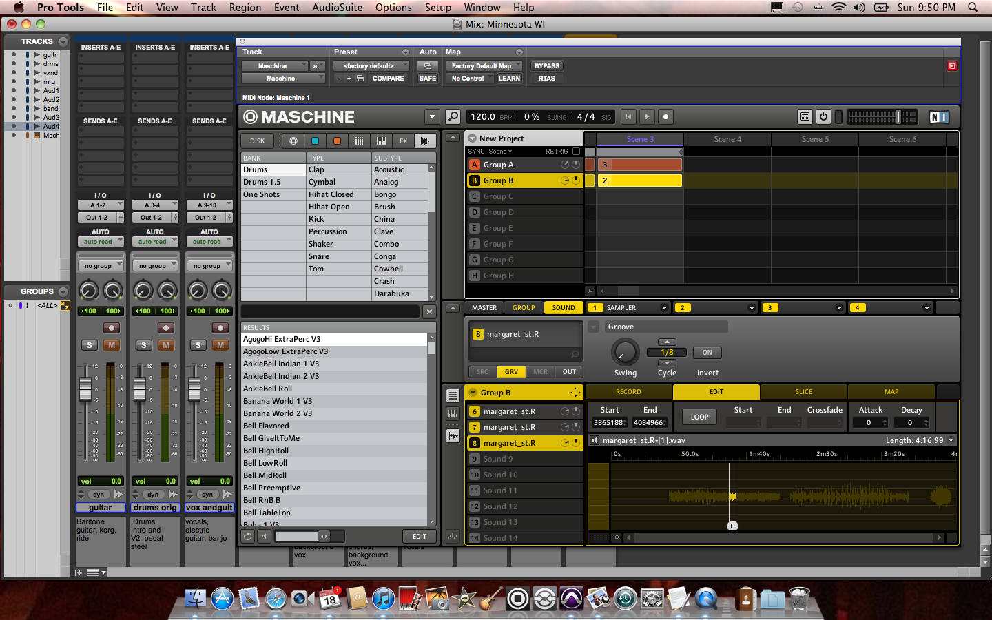Screen dimensions: 992x620
Task: Record-enable the guitar channel
Action: (112, 328)
